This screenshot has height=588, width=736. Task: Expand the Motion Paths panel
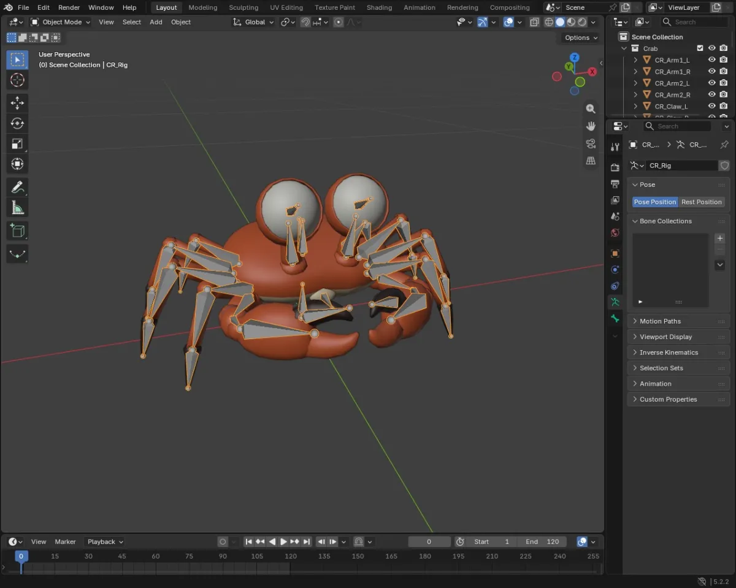[x=678, y=321]
